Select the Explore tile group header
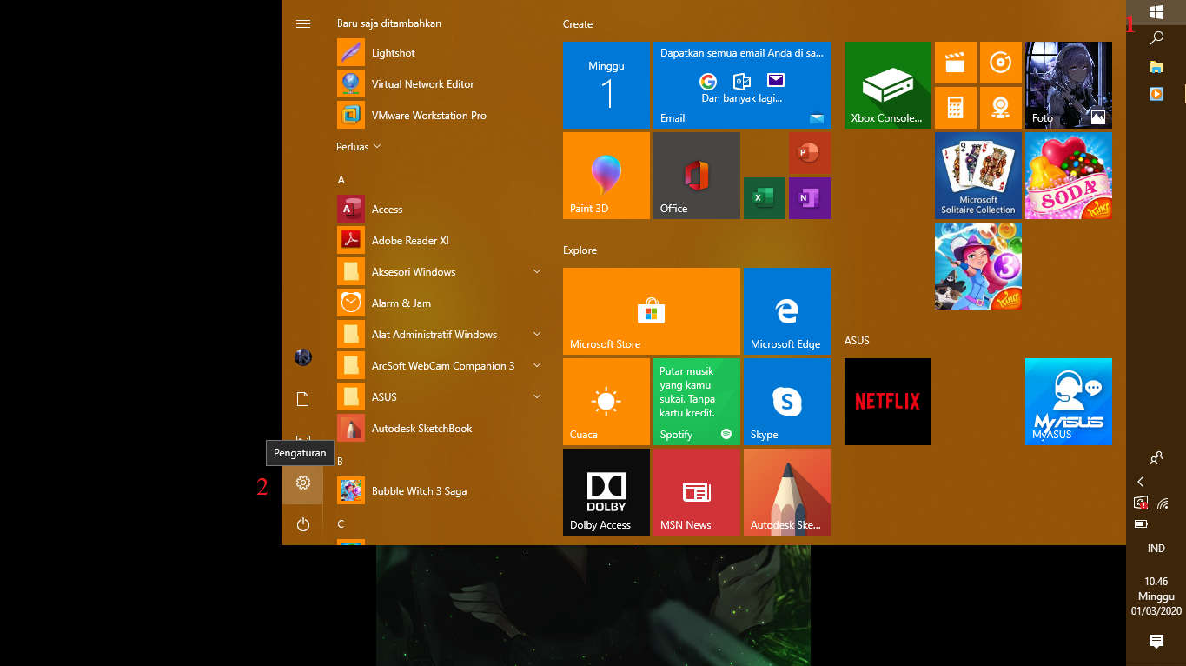Screen dimensions: 1186x666 coord(580,250)
